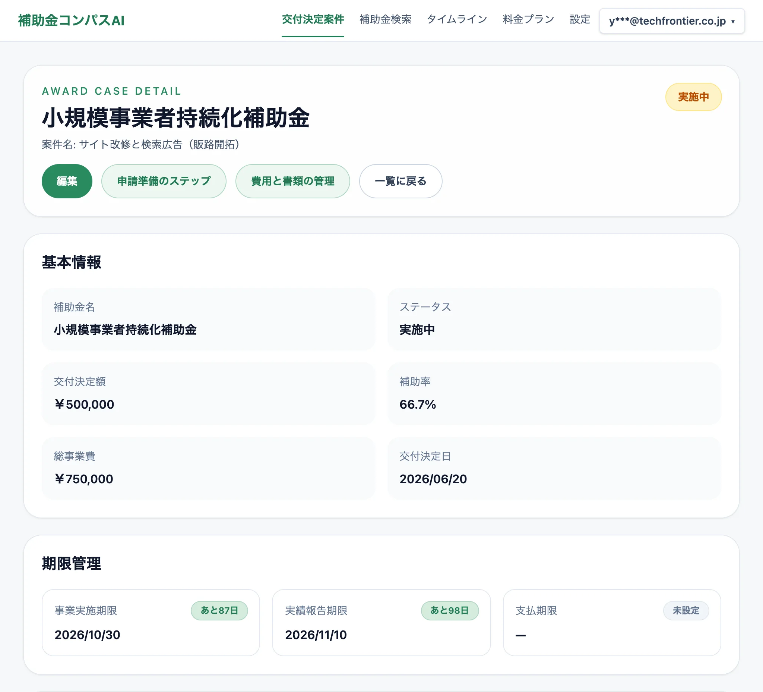Open the 補助金検索 nav item
This screenshot has height=692, width=763.
[385, 19]
